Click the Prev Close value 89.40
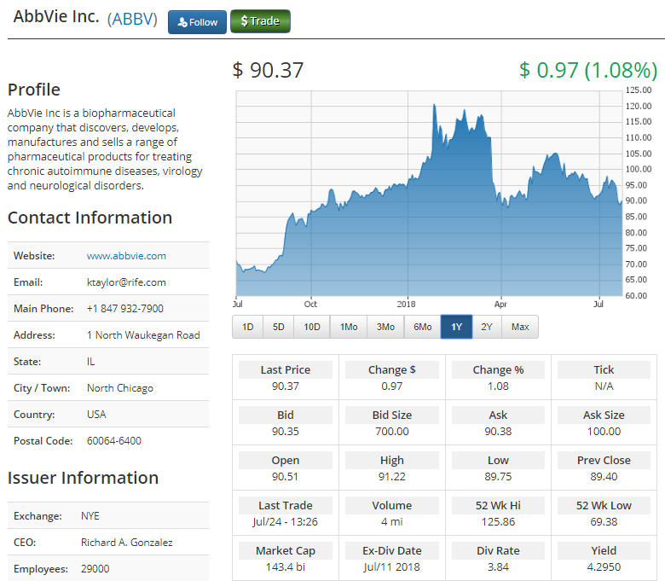The image size is (665, 581). click(604, 477)
